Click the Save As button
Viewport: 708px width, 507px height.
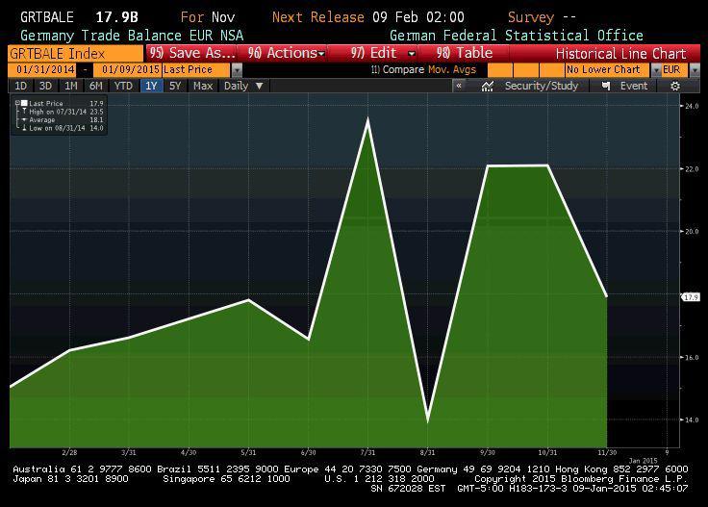[191, 53]
